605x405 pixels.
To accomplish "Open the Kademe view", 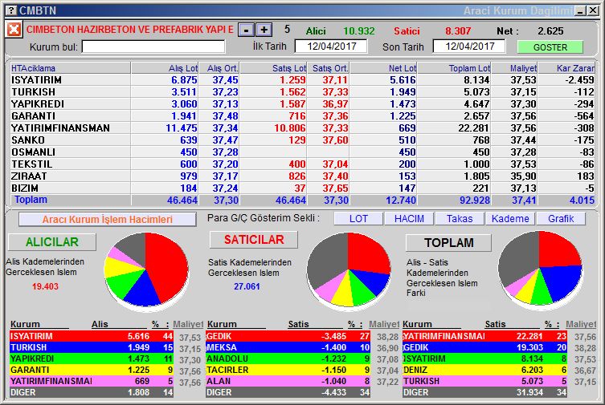I will point(510,219).
